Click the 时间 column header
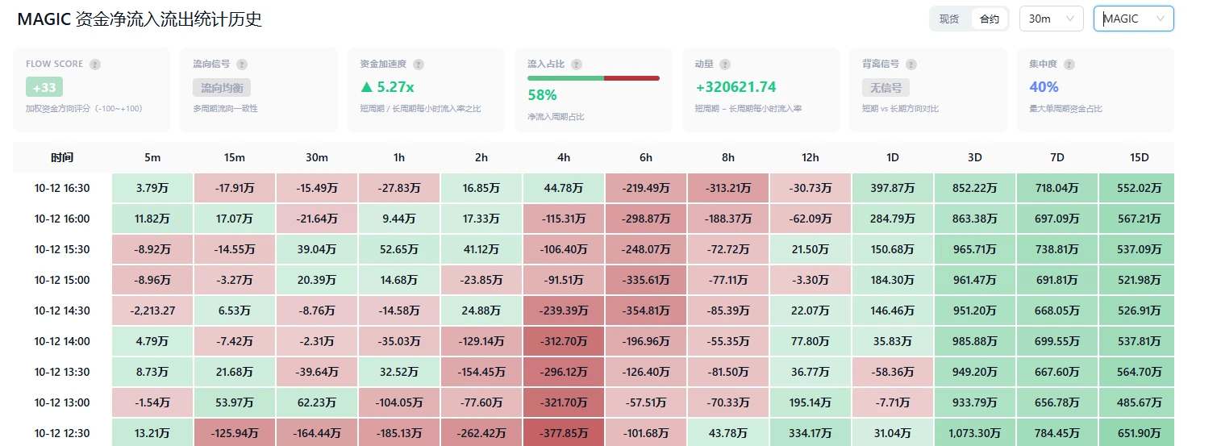Image resolution: width=1221 pixels, height=446 pixels. (62, 157)
